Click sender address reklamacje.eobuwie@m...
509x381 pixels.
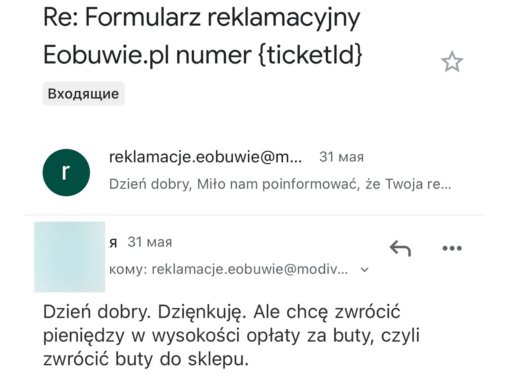[205, 157]
